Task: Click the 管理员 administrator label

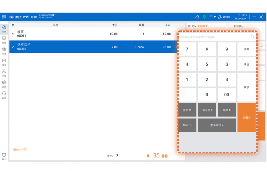Action: (227, 17)
